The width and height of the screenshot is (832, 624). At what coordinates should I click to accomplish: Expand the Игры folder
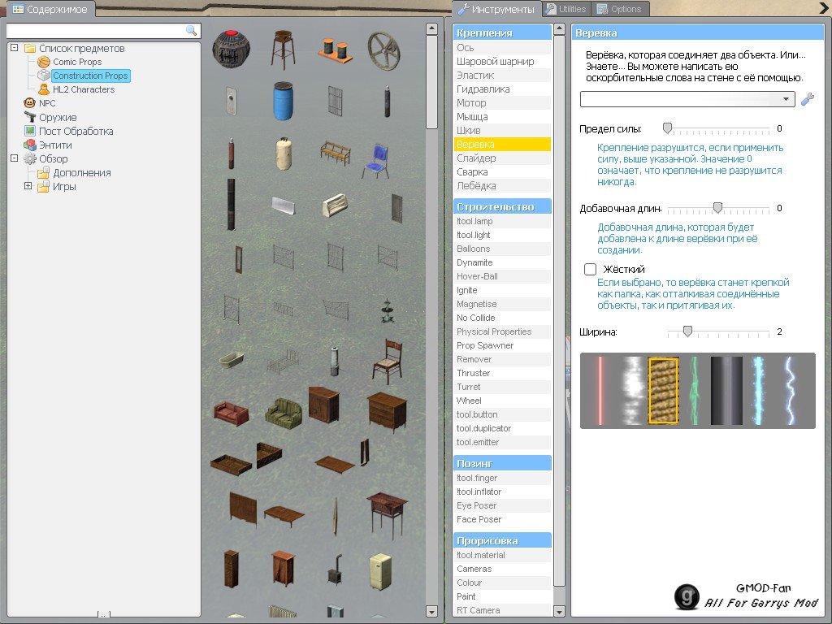28,186
